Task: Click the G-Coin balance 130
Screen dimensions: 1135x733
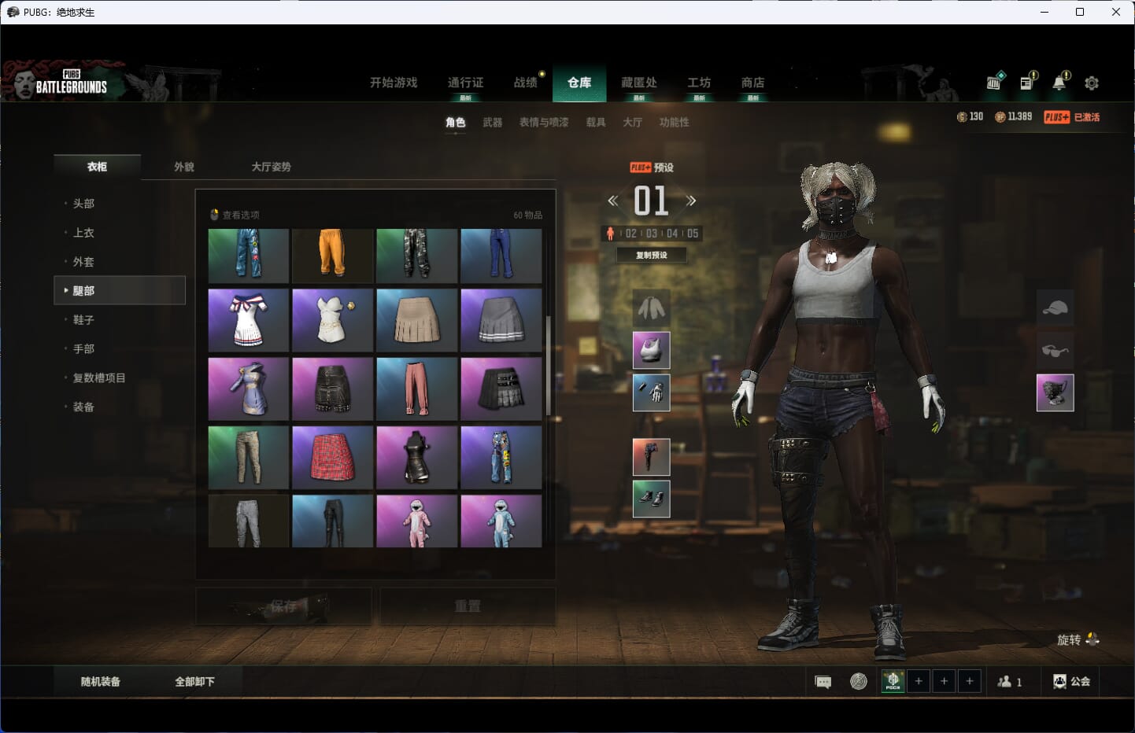Action: point(970,116)
